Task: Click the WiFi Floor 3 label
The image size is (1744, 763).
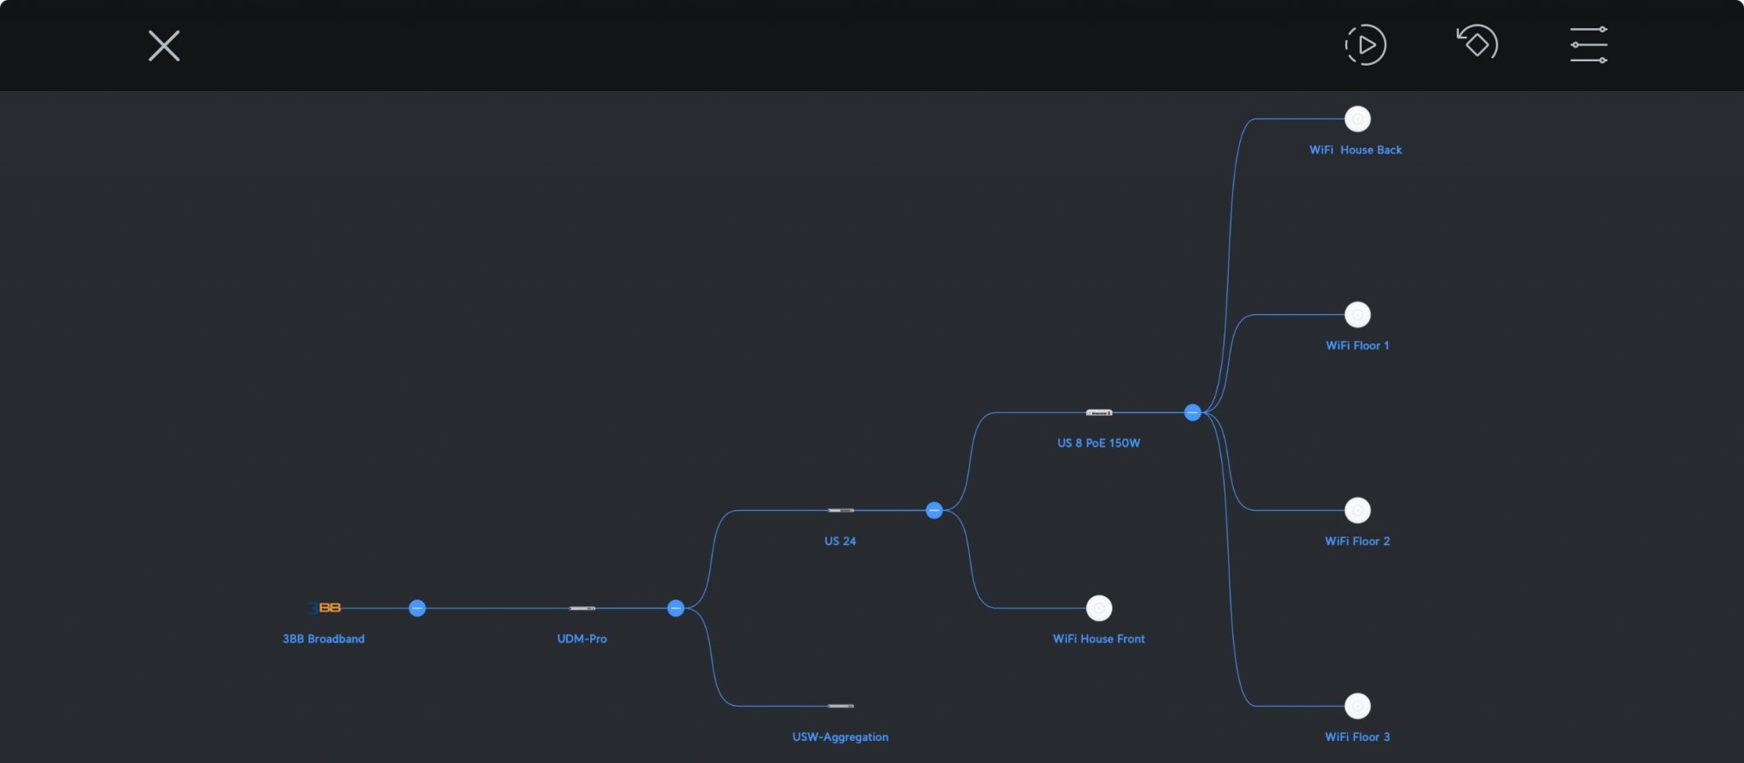Action: pos(1357,737)
